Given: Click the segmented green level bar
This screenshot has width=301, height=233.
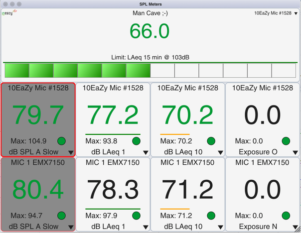Looking at the screenshot, I should [150, 70].
